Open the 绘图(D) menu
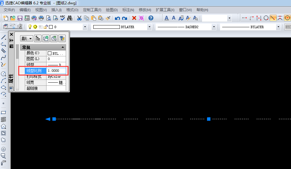Image resolution: width=291 pixels, height=169 pixels. (112, 10)
